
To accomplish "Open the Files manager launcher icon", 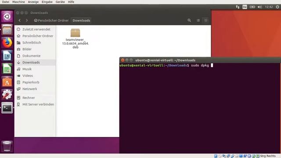I will pyautogui.click(x=7, y=29).
